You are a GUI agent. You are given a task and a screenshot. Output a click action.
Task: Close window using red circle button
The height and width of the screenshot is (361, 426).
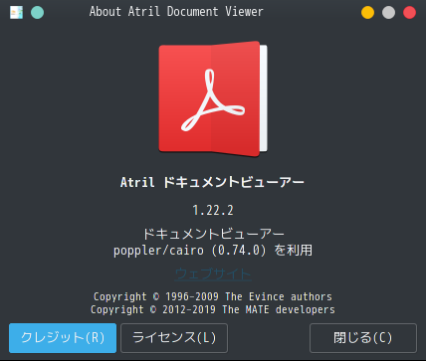coord(409,13)
